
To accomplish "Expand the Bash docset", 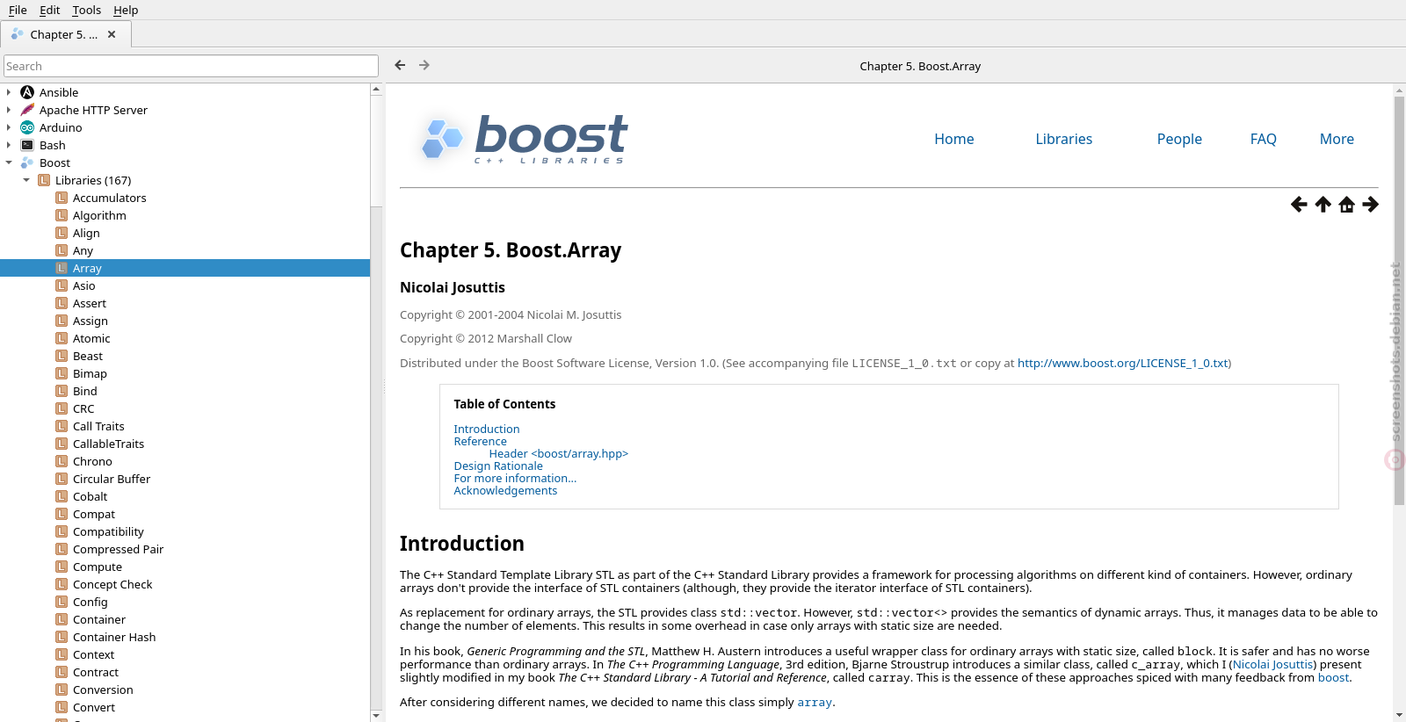I will click(x=9, y=145).
